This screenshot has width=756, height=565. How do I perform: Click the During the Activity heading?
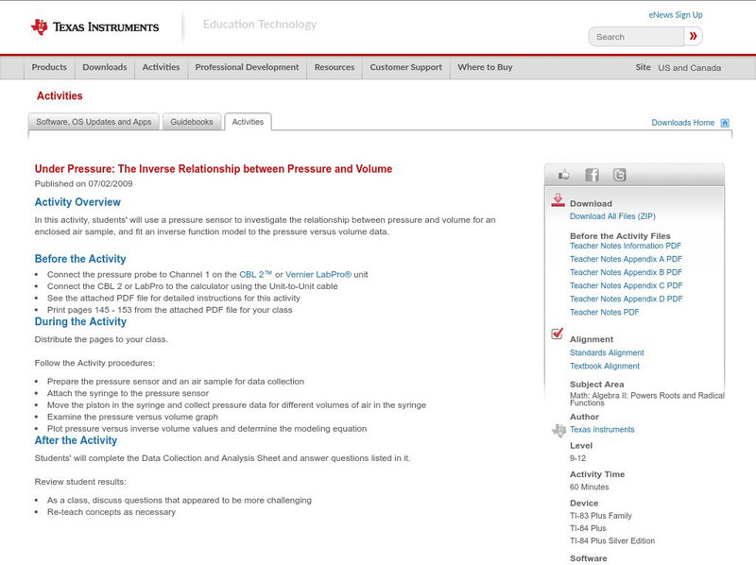tap(80, 321)
